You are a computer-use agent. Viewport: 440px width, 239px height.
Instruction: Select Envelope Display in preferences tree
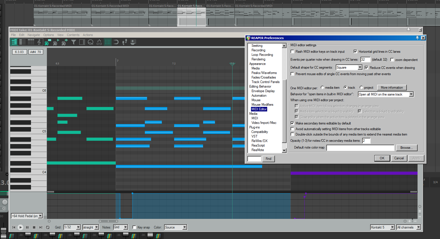pyautogui.click(x=263, y=91)
